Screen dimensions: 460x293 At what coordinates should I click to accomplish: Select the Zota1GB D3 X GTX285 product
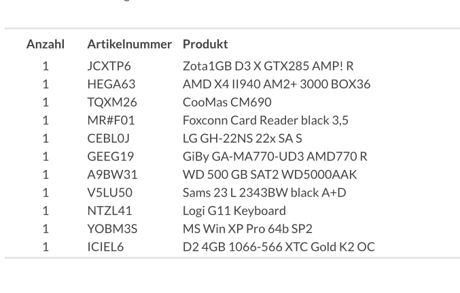[x=268, y=66]
